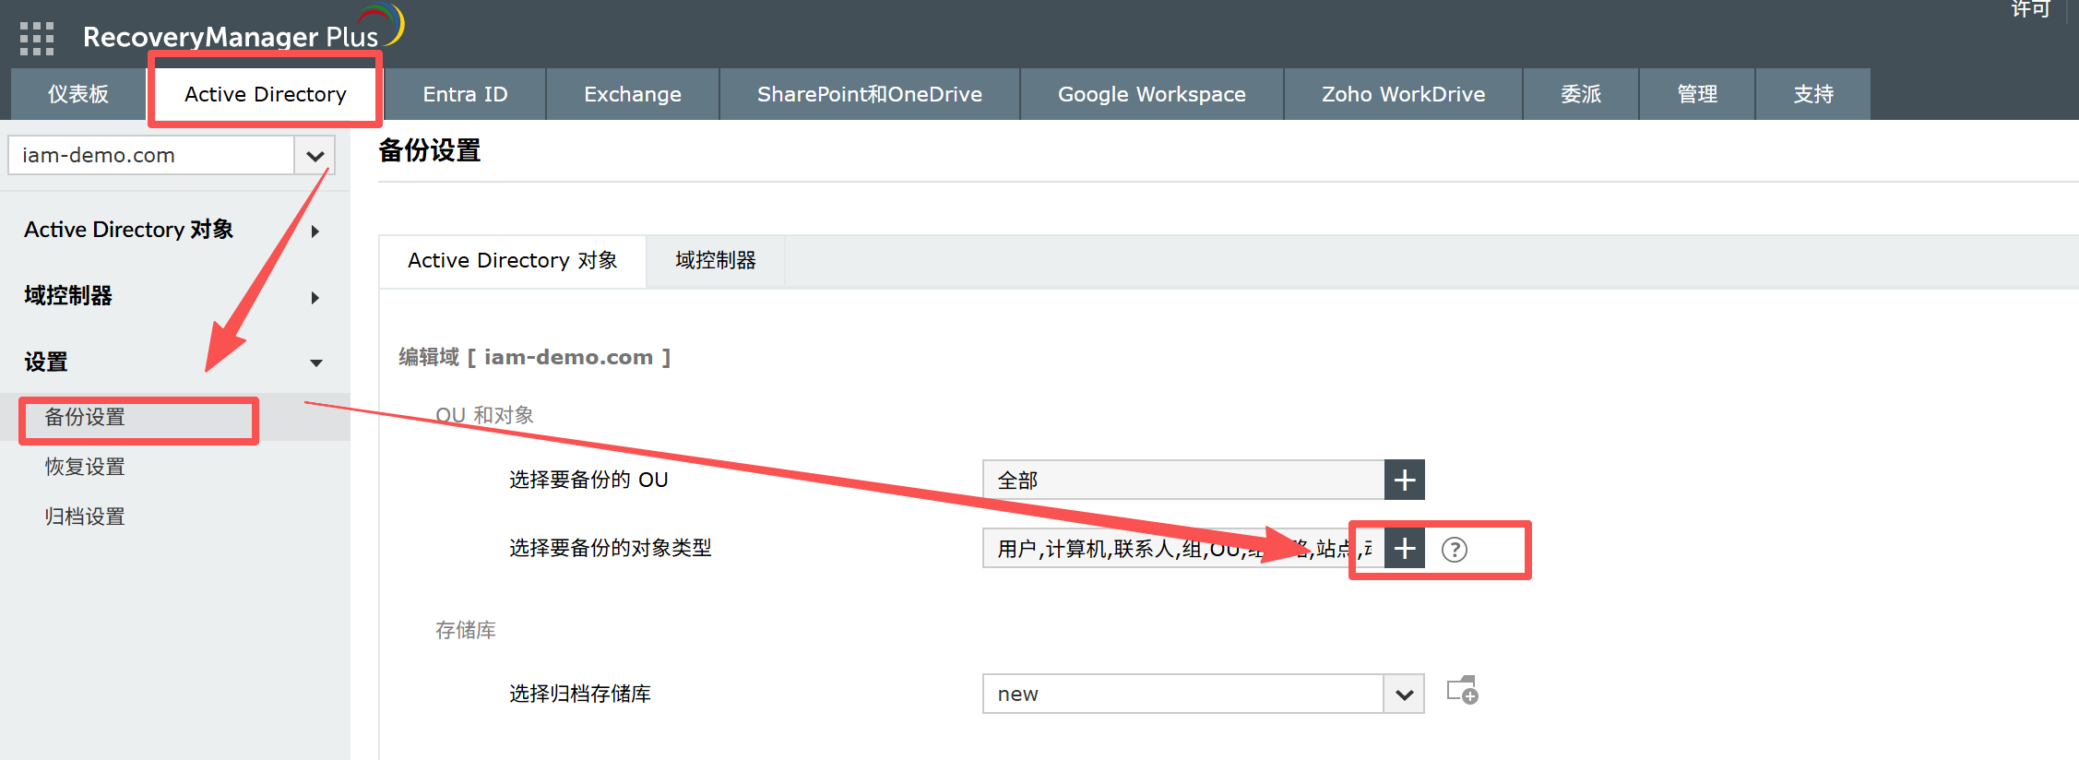This screenshot has width=2079, height=760.
Task: Click the add new repository icon
Action: [x=1462, y=692]
